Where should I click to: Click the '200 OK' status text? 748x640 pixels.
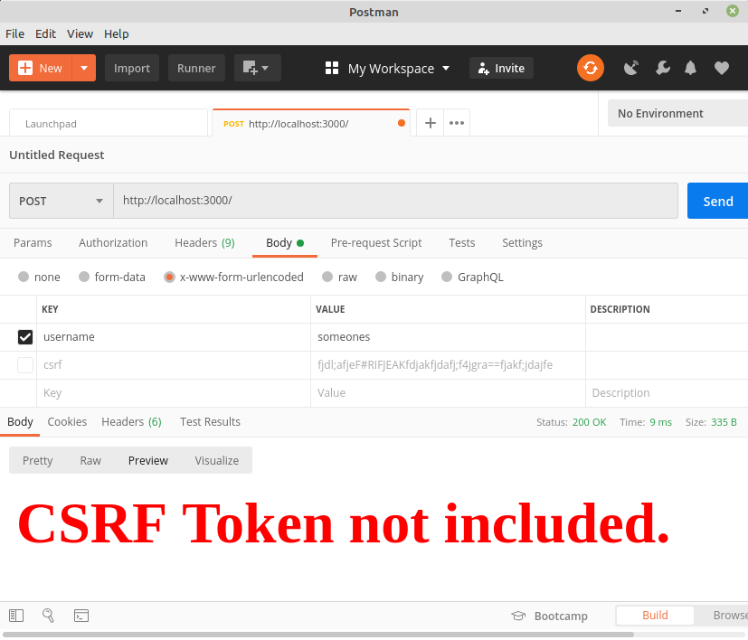589,422
